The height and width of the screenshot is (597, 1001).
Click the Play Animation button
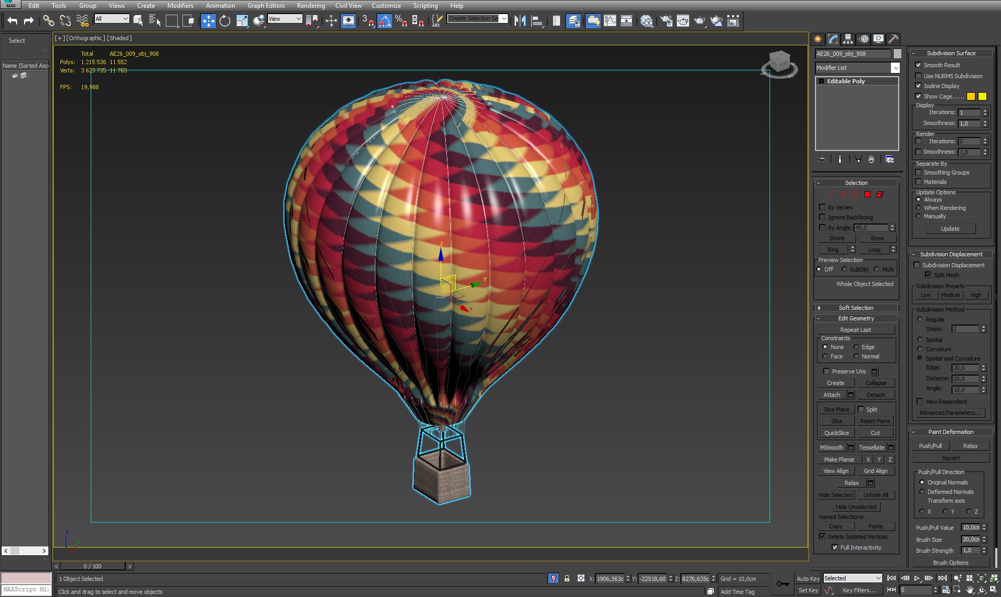(x=917, y=578)
